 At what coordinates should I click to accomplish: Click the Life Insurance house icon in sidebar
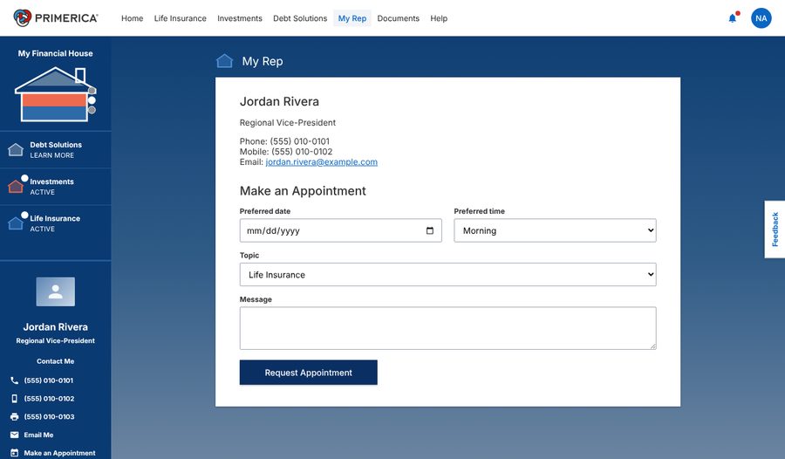coord(16,223)
